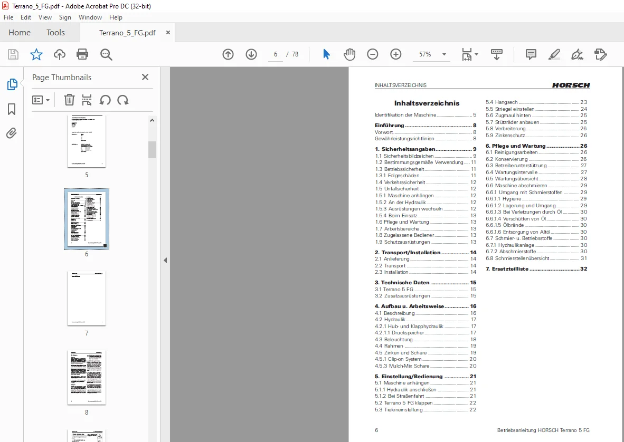Open the Sign menu

pyautogui.click(x=65, y=17)
